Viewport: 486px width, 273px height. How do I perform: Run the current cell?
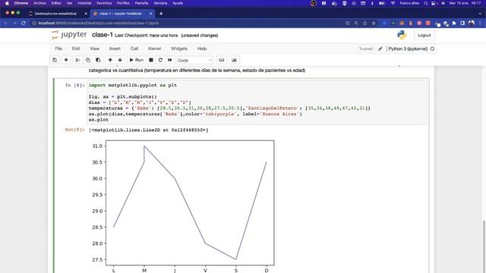(x=137, y=60)
